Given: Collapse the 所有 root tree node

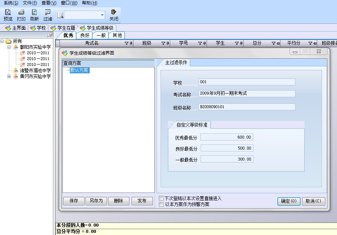Looking at the screenshot, I should pyautogui.click(x=3, y=41).
